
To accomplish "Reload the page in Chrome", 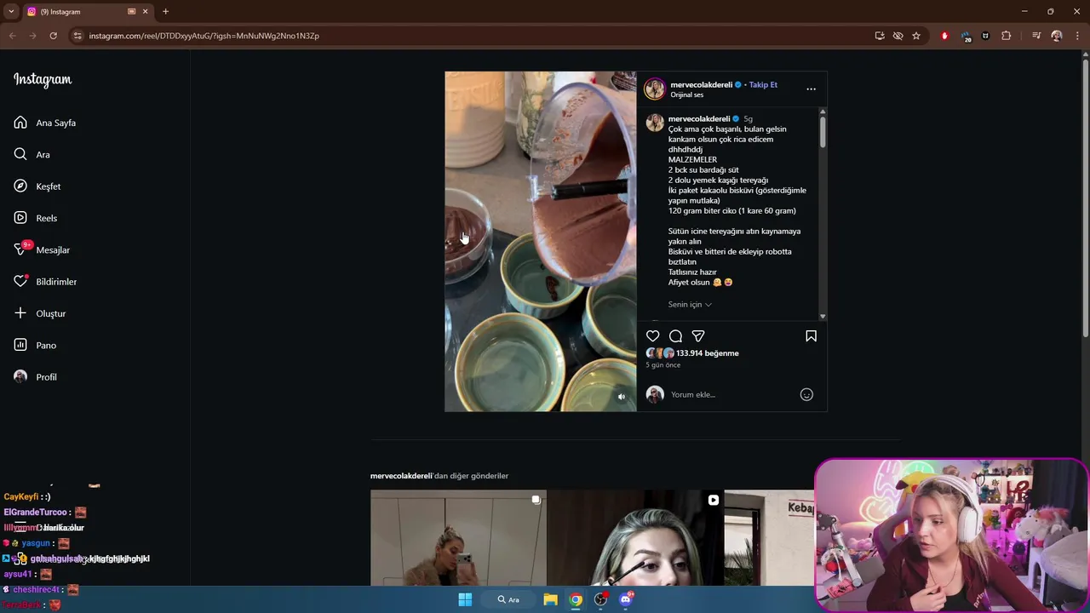I will tap(53, 36).
